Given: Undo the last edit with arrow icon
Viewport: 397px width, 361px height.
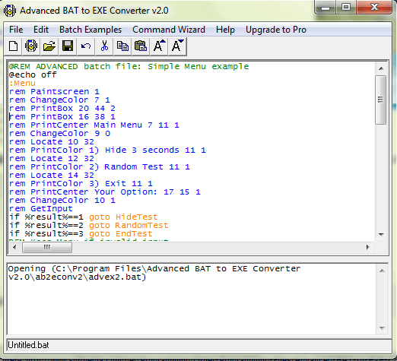Looking at the screenshot, I should (86, 46).
